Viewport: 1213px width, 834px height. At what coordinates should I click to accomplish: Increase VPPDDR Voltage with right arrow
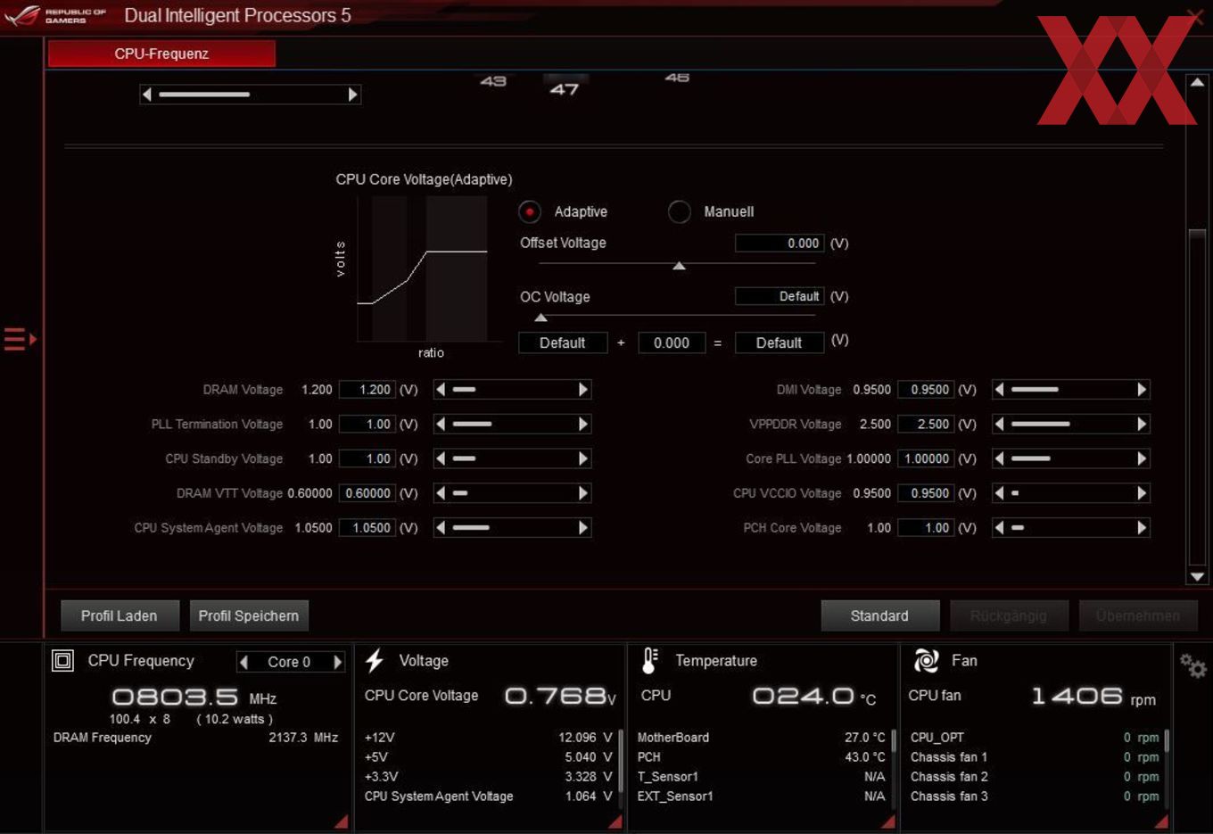[1142, 425]
